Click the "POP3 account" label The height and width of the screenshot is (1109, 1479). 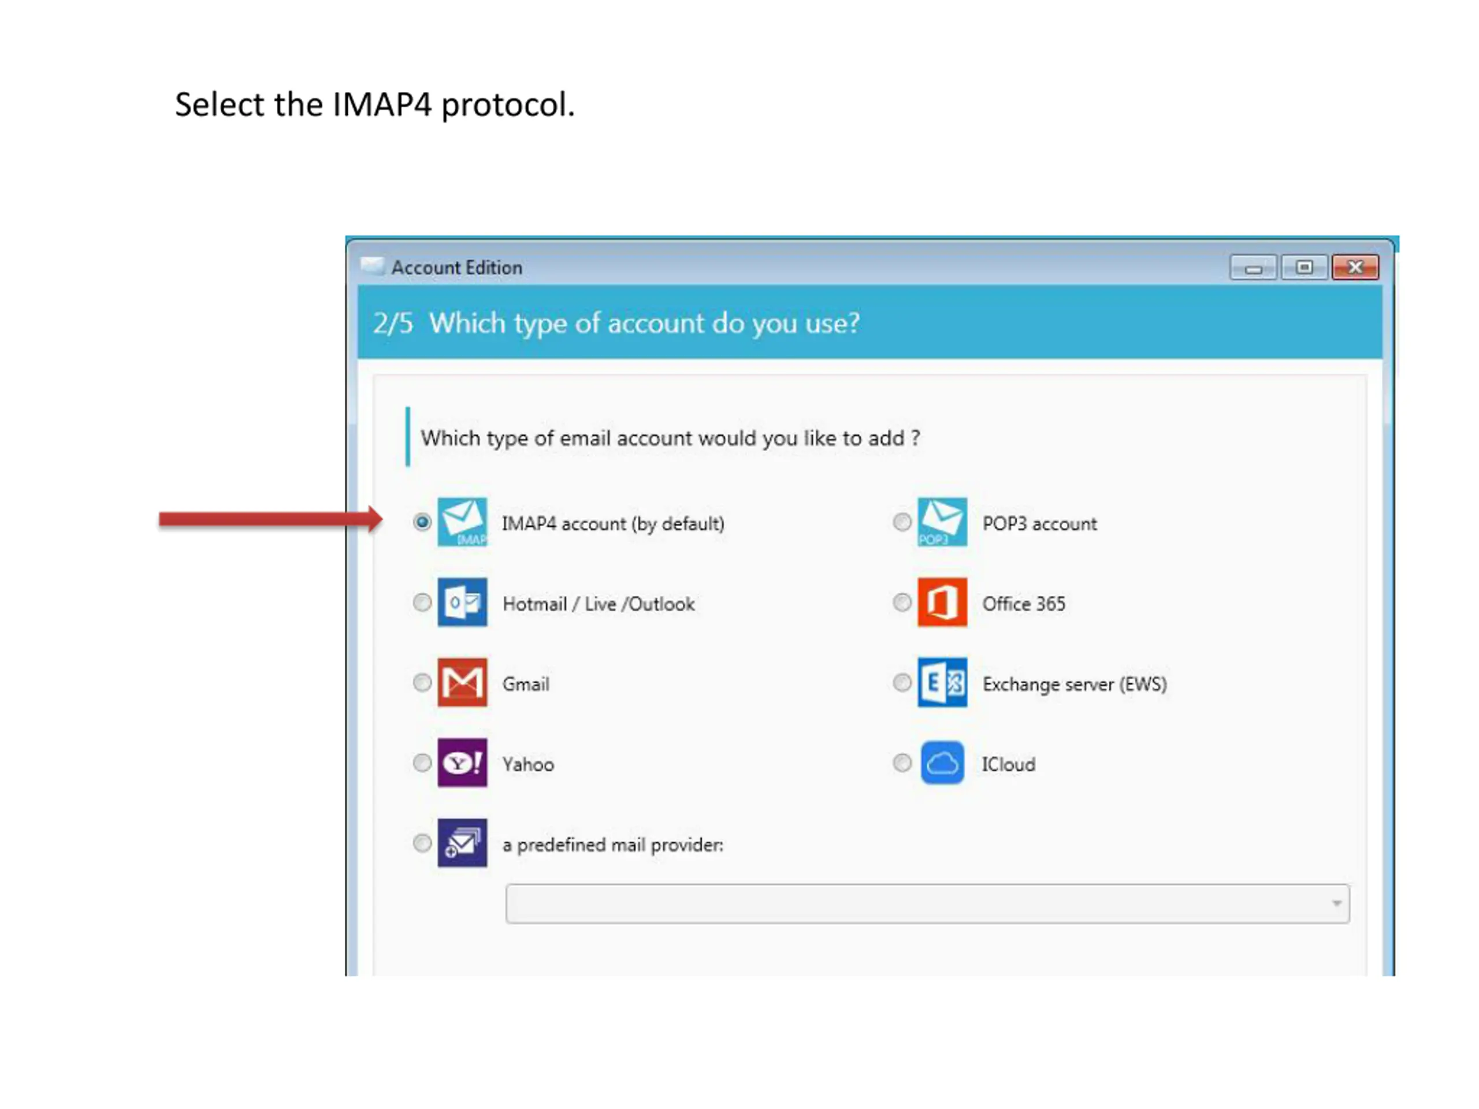pyautogui.click(x=1040, y=523)
